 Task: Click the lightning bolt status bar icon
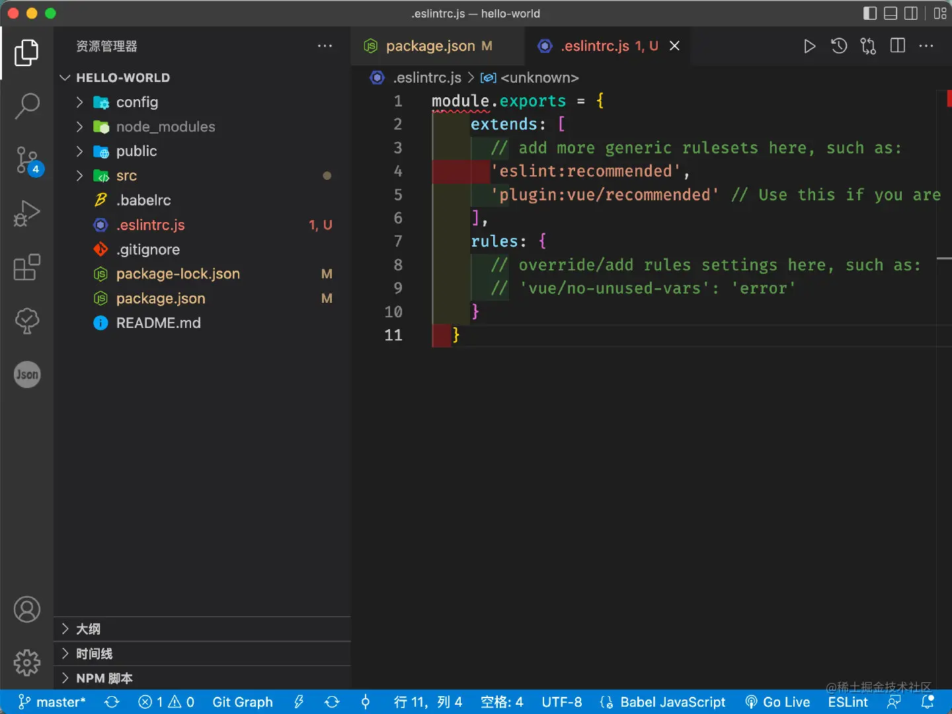pyautogui.click(x=299, y=702)
